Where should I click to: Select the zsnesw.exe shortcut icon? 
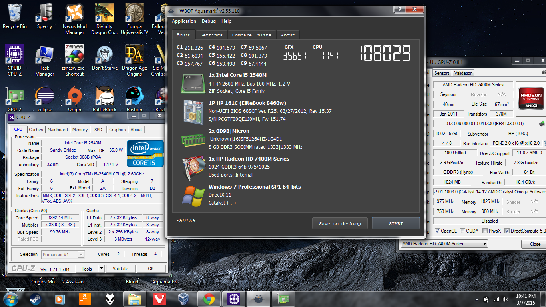[75, 60]
